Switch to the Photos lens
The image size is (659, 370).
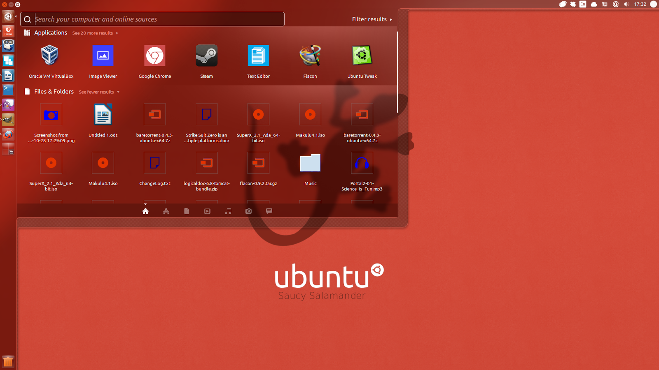tap(248, 211)
